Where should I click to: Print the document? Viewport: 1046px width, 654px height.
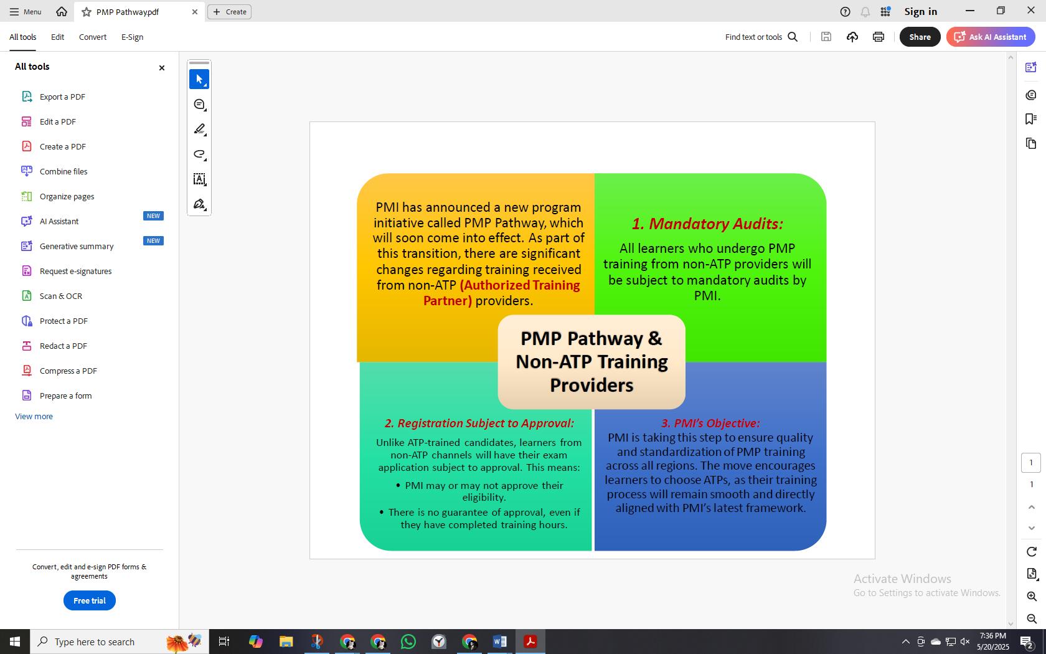(879, 37)
